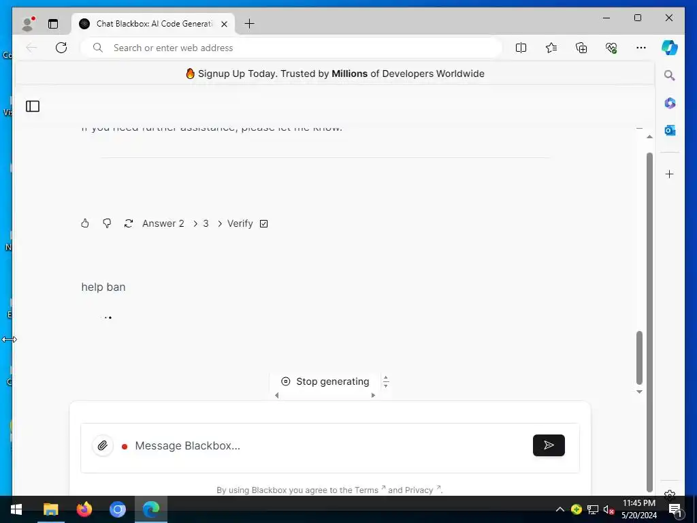Screen dimensions: 697x523
Task: Open the Copilot sidebar icon
Action: point(670,48)
